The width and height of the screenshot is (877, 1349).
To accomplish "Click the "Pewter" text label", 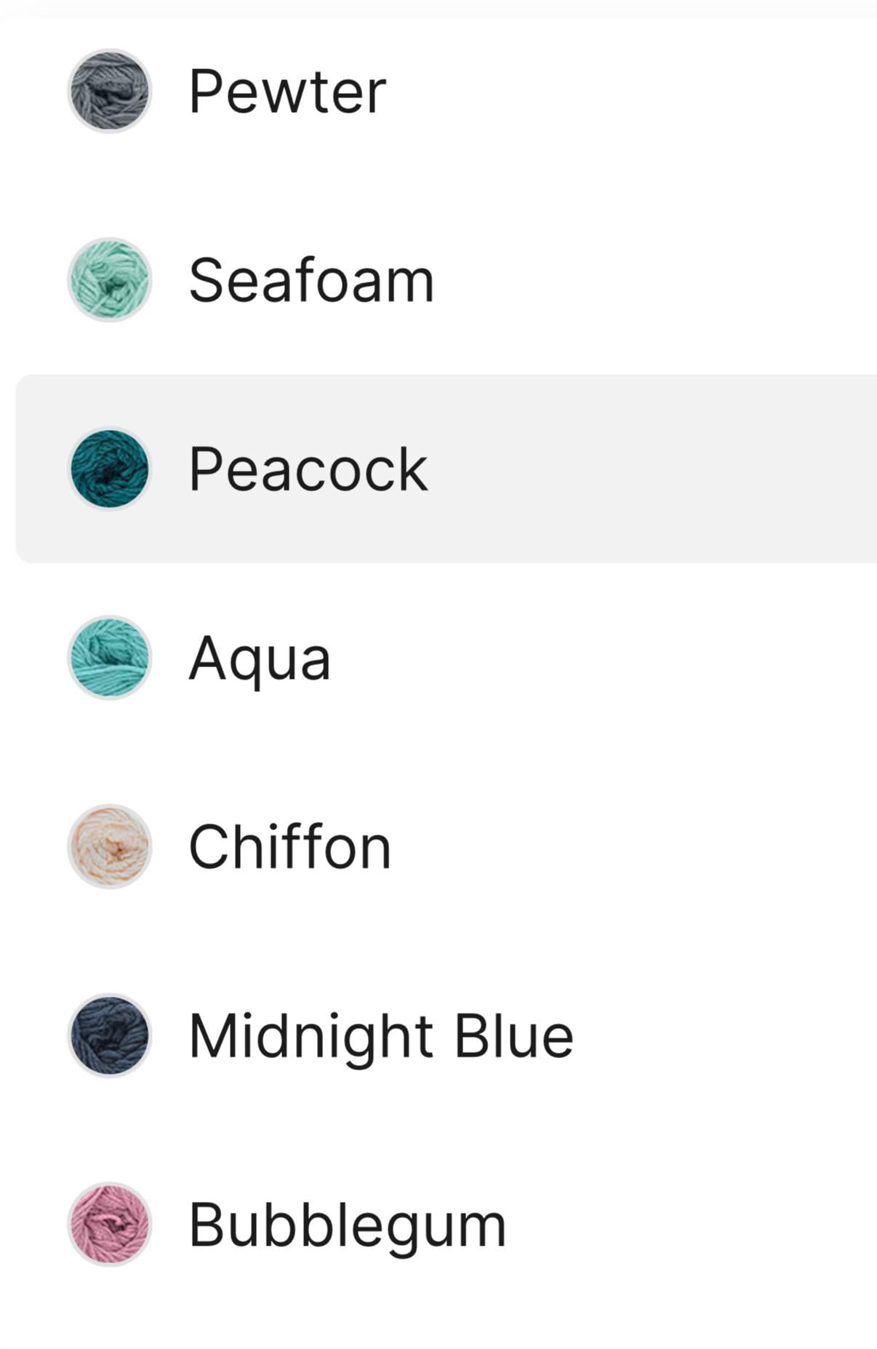I will (287, 92).
